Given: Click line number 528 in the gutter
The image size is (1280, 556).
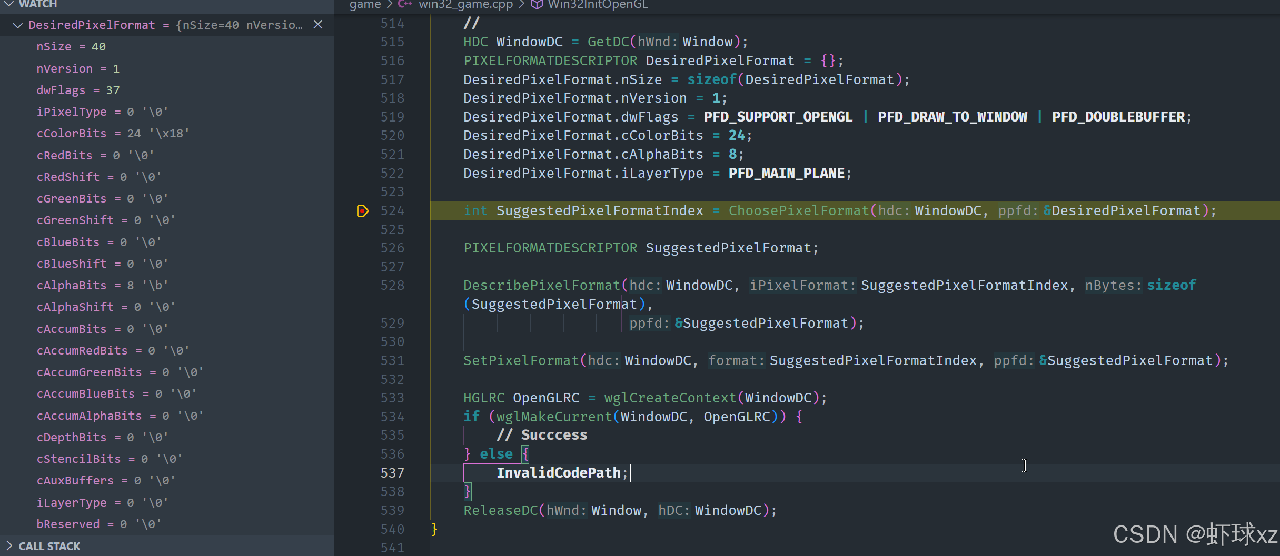Looking at the screenshot, I should click(392, 286).
